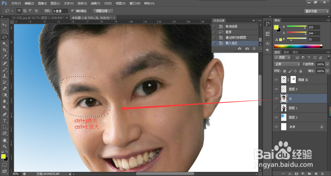The width and height of the screenshot is (331, 176).
Task: Select the Path Selection tool
Action: (4, 127)
